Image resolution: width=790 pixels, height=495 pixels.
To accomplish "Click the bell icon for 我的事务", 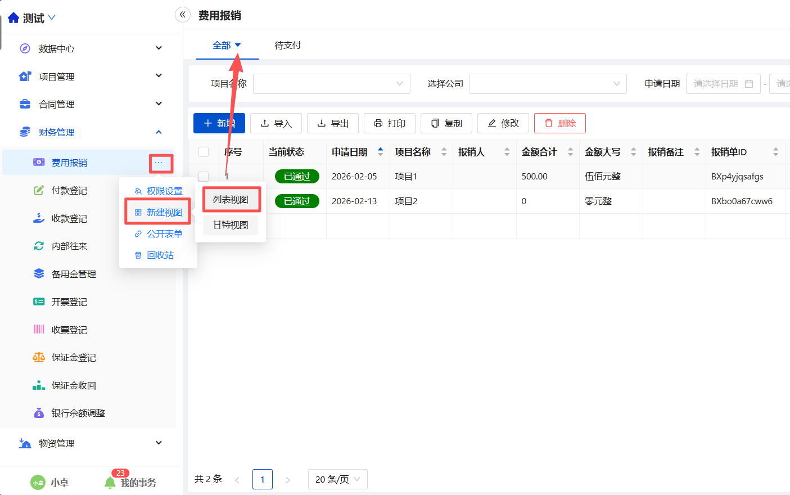I will 110,483.
